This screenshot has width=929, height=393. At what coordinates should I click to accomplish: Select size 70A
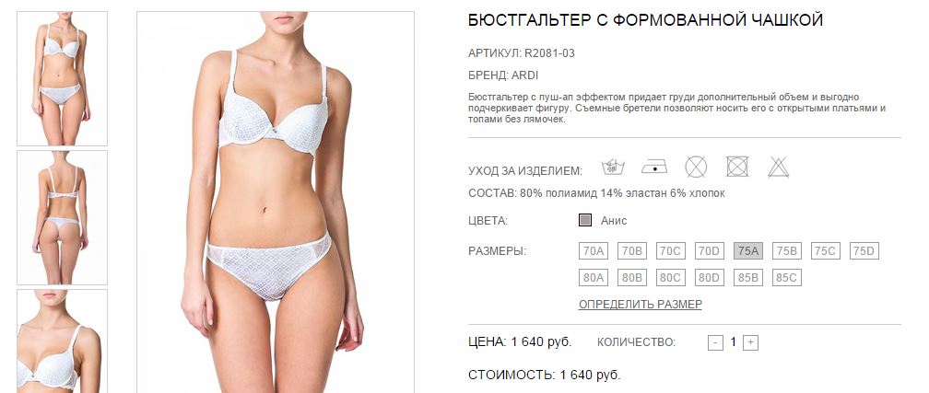(x=594, y=251)
